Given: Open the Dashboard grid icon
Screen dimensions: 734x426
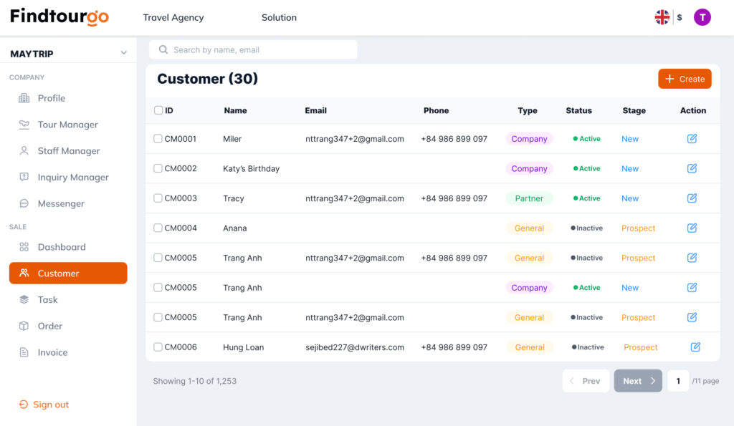Looking at the screenshot, I should coord(24,247).
